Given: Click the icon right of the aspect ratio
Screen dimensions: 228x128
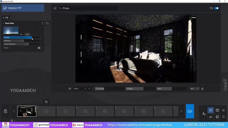Looking at the screenshot, I should [x=202, y=89].
